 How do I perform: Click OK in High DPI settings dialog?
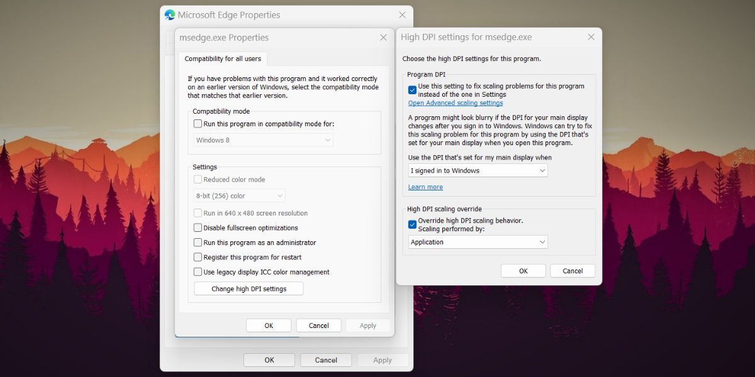523,271
